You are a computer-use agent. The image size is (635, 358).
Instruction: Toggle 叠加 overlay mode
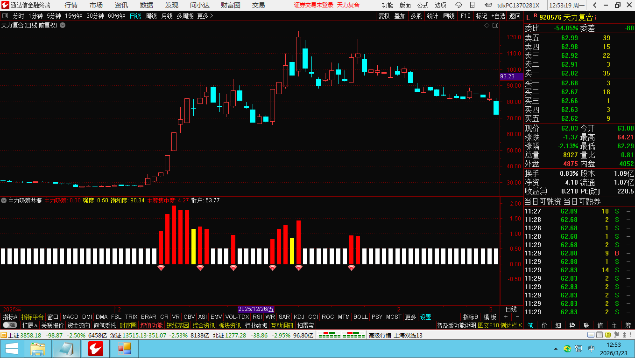(400, 16)
